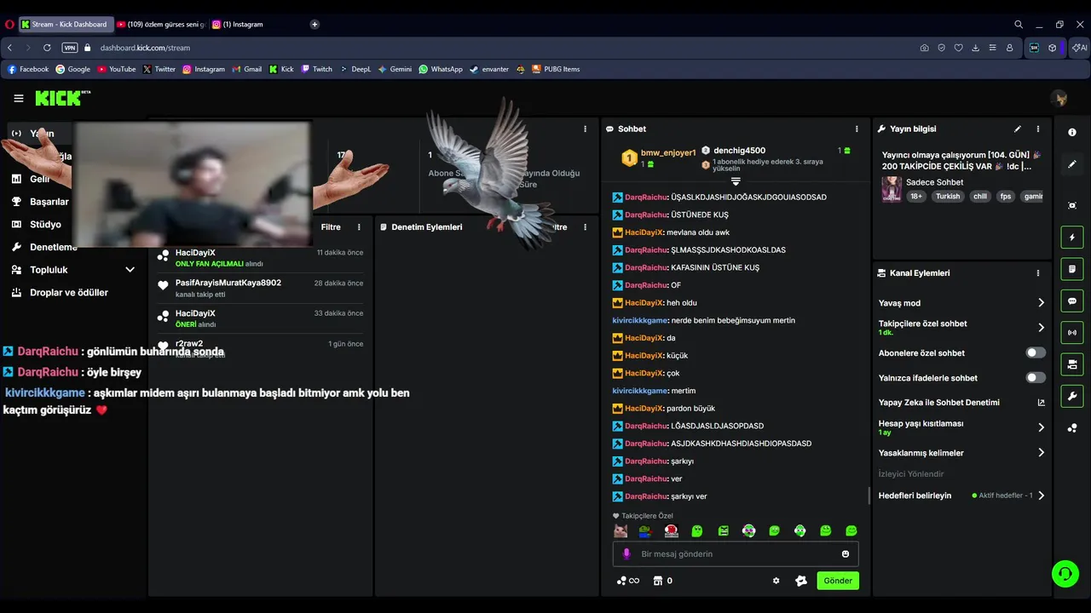1091x613 pixels.
Task: Toggle the lightning bolt panel icon in the right sidebar
Action: (1072, 238)
